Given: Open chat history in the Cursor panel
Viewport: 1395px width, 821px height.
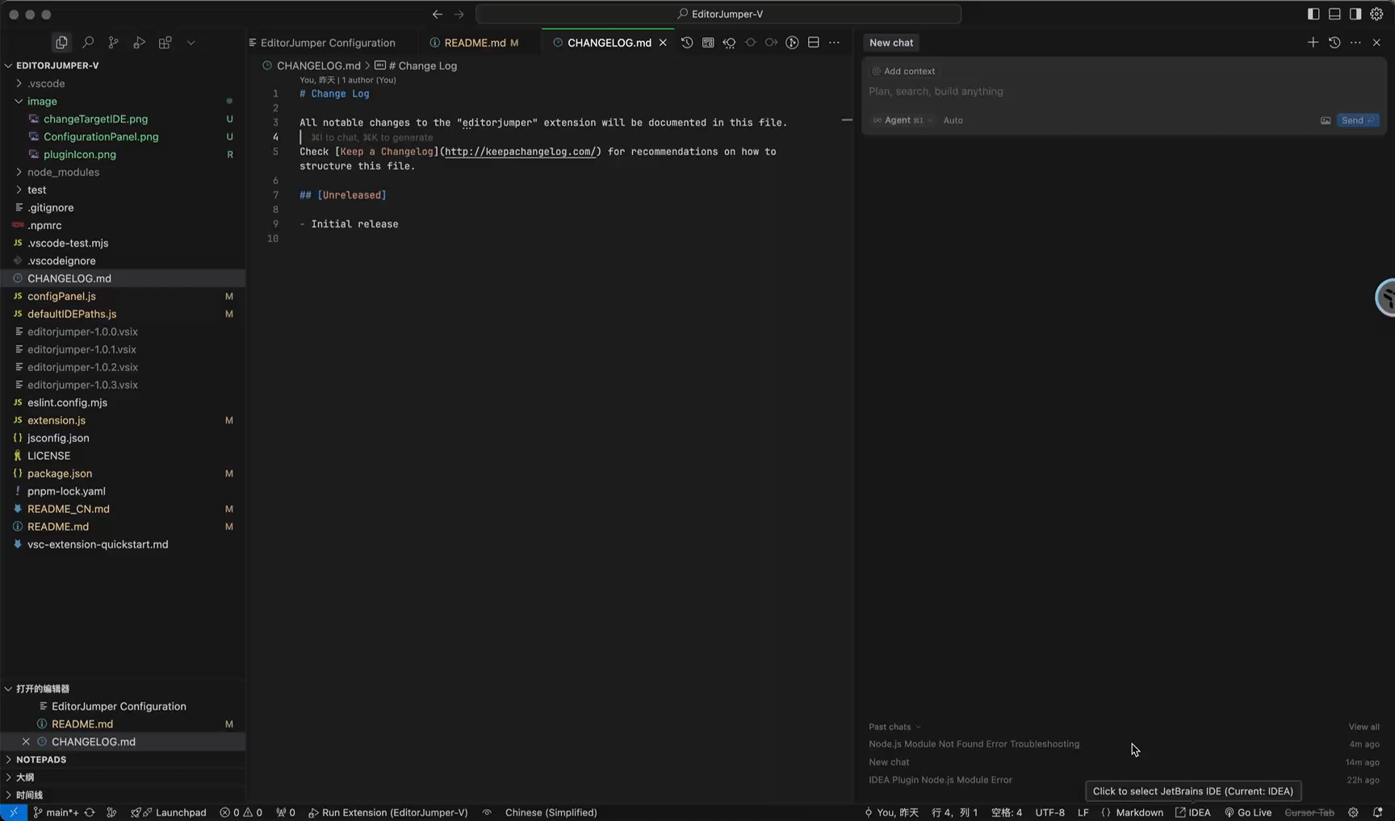Looking at the screenshot, I should click(x=1334, y=42).
